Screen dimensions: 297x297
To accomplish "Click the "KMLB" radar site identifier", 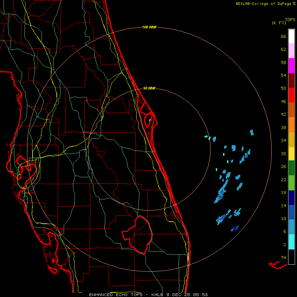I will [x=158, y=295].
